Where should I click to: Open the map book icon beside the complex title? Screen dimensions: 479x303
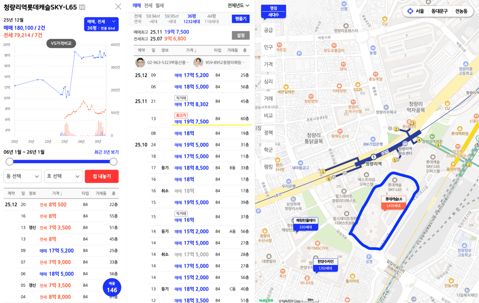pos(82,7)
